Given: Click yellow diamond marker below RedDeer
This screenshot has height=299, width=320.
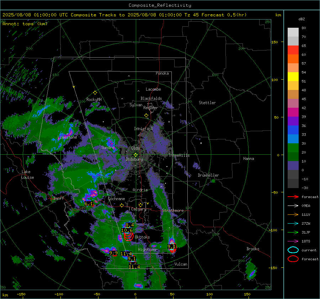Looking at the screenshot, I should coord(146,116).
